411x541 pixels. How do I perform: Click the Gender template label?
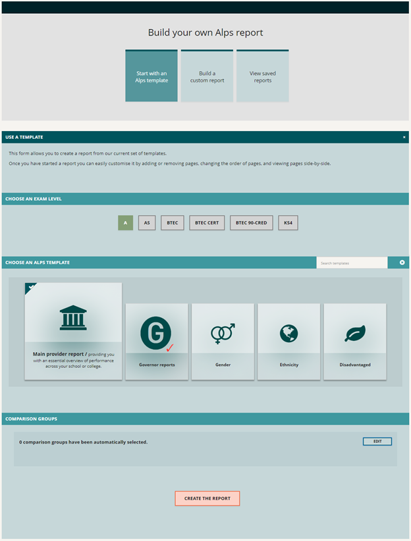223,365
